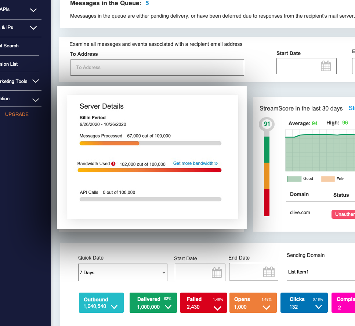Click the Unauthenticated status badge for dlive.com
Screen dimensions: 355x326
click(x=343, y=214)
